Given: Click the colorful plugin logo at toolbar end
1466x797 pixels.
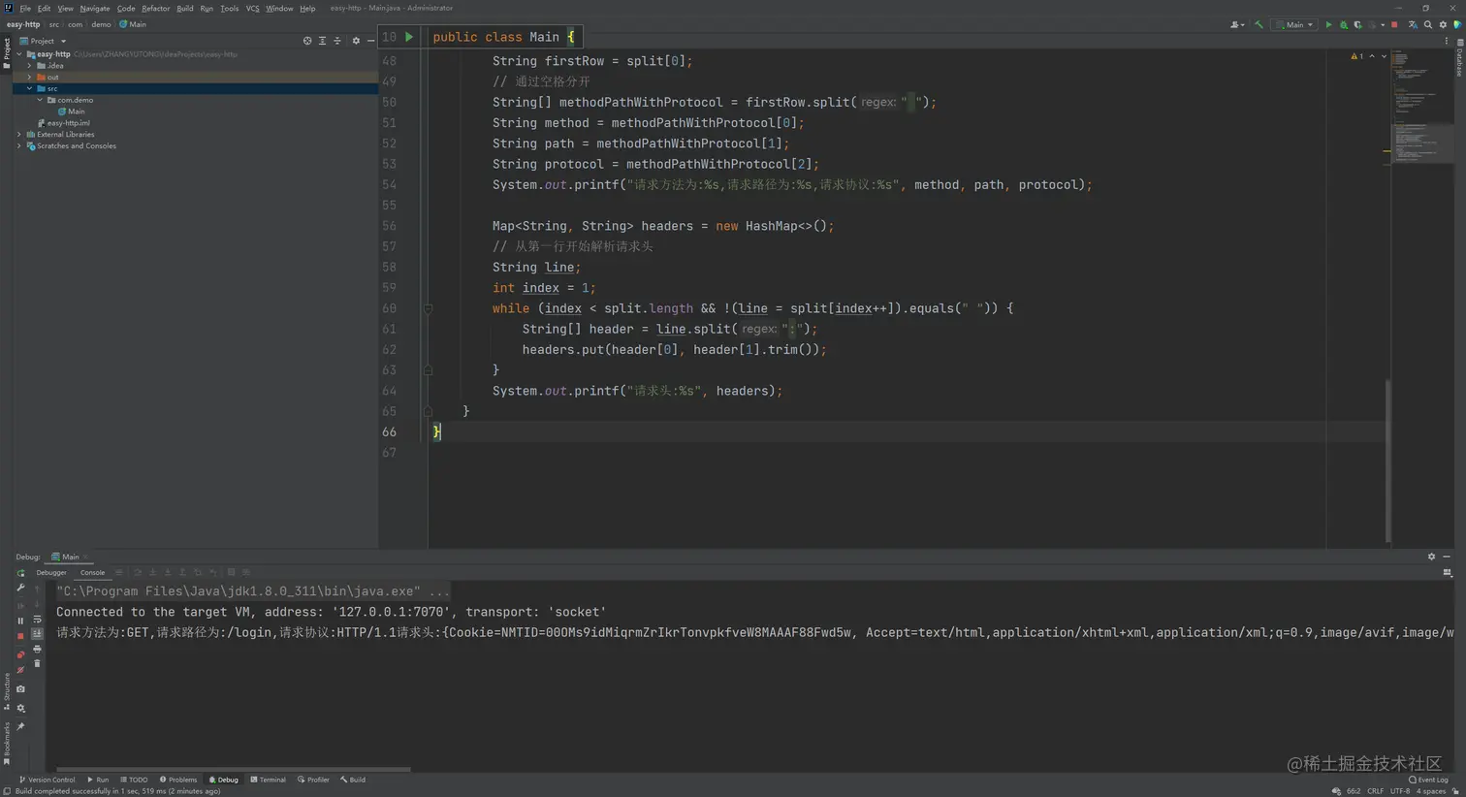Looking at the screenshot, I should click(x=1457, y=25).
